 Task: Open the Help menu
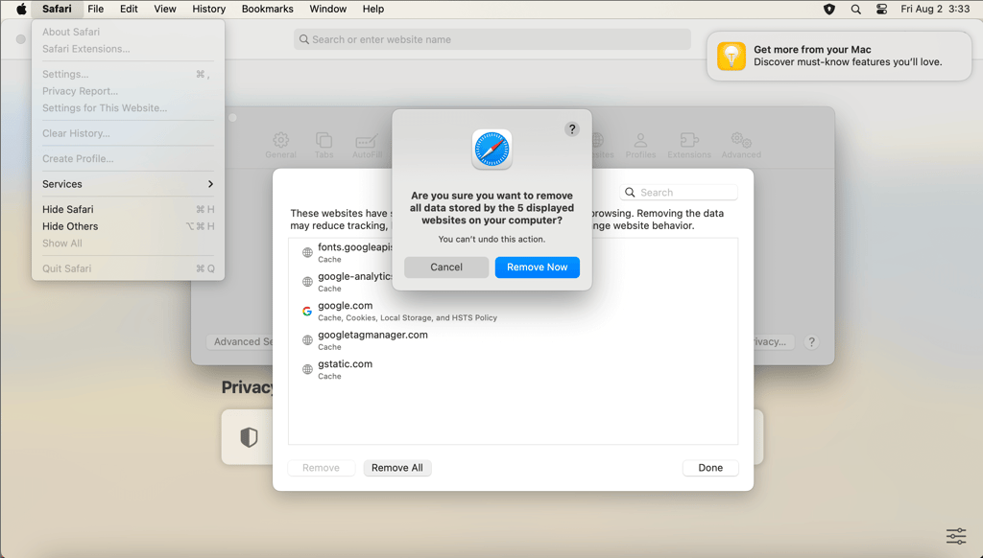tap(373, 9)
